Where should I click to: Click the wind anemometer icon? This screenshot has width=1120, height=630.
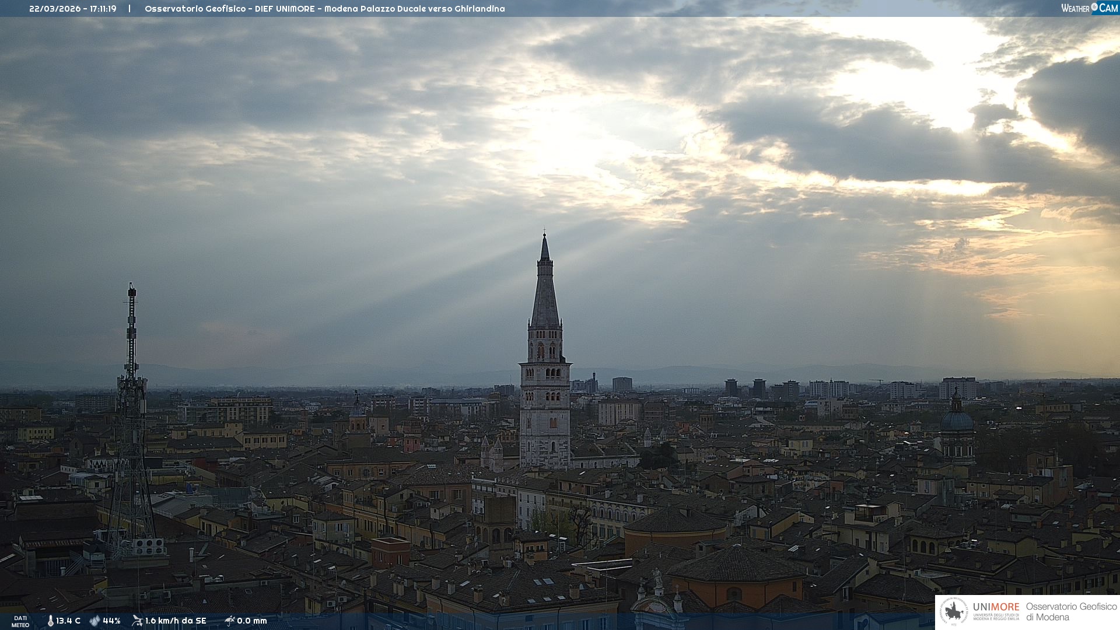tap(137, 621)
